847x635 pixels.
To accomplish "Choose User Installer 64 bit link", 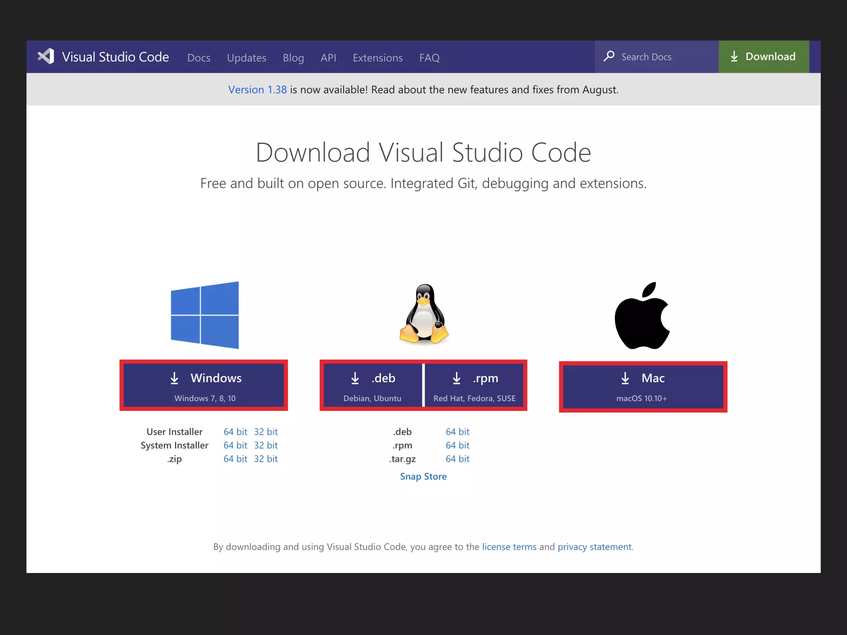I will pyautogui.click(x=235, y=432).
